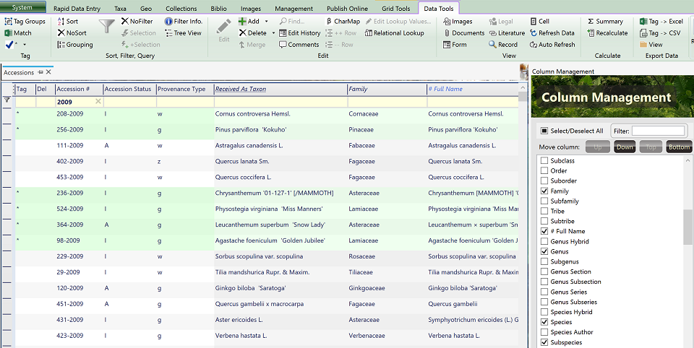Screen dimensions: 694x348
Task: Move column to Bottom button
Action: pyautogui.click(x=679, y=147)
